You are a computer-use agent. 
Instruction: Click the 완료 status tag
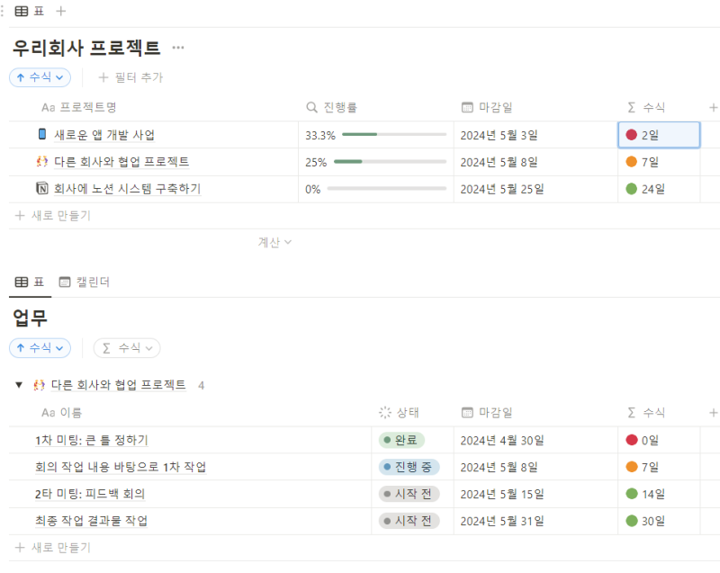click(401, 441)
